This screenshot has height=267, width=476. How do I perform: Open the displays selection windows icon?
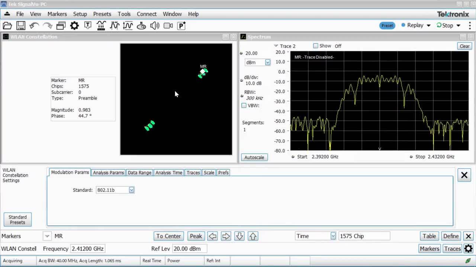click(61, 26)
